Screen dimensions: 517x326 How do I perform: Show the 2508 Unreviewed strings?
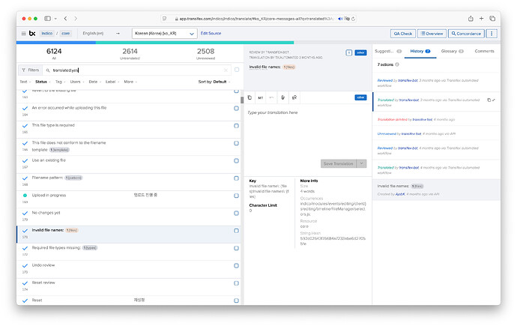click(x=205, y=54)
